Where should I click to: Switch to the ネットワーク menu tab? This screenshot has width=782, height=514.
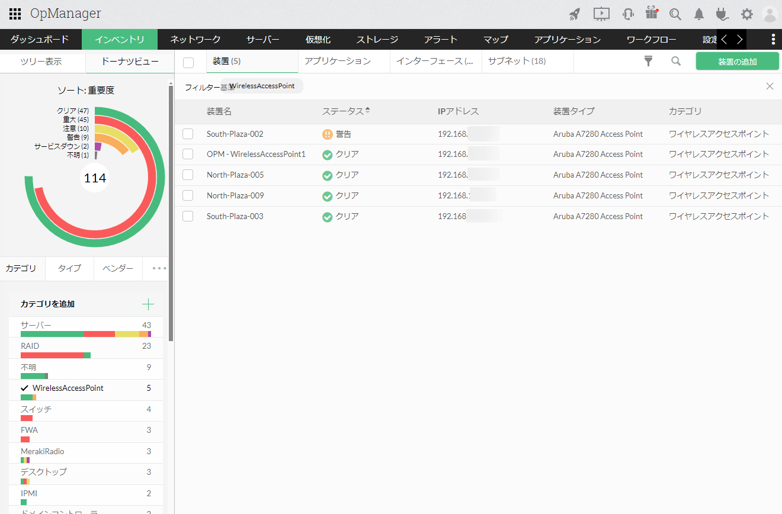[195, 40]
